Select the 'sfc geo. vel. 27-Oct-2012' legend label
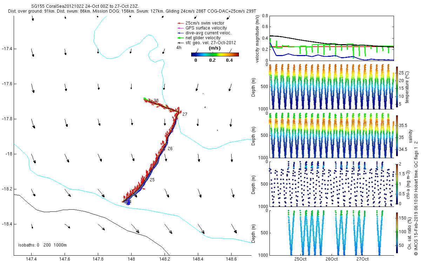Screen dimensions: 421x263 click(x=210, y=43)
